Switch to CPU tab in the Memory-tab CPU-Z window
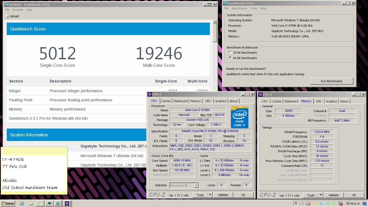Image resolution: width=368 pixels, height=207 pixels. (x=265, y=101)
